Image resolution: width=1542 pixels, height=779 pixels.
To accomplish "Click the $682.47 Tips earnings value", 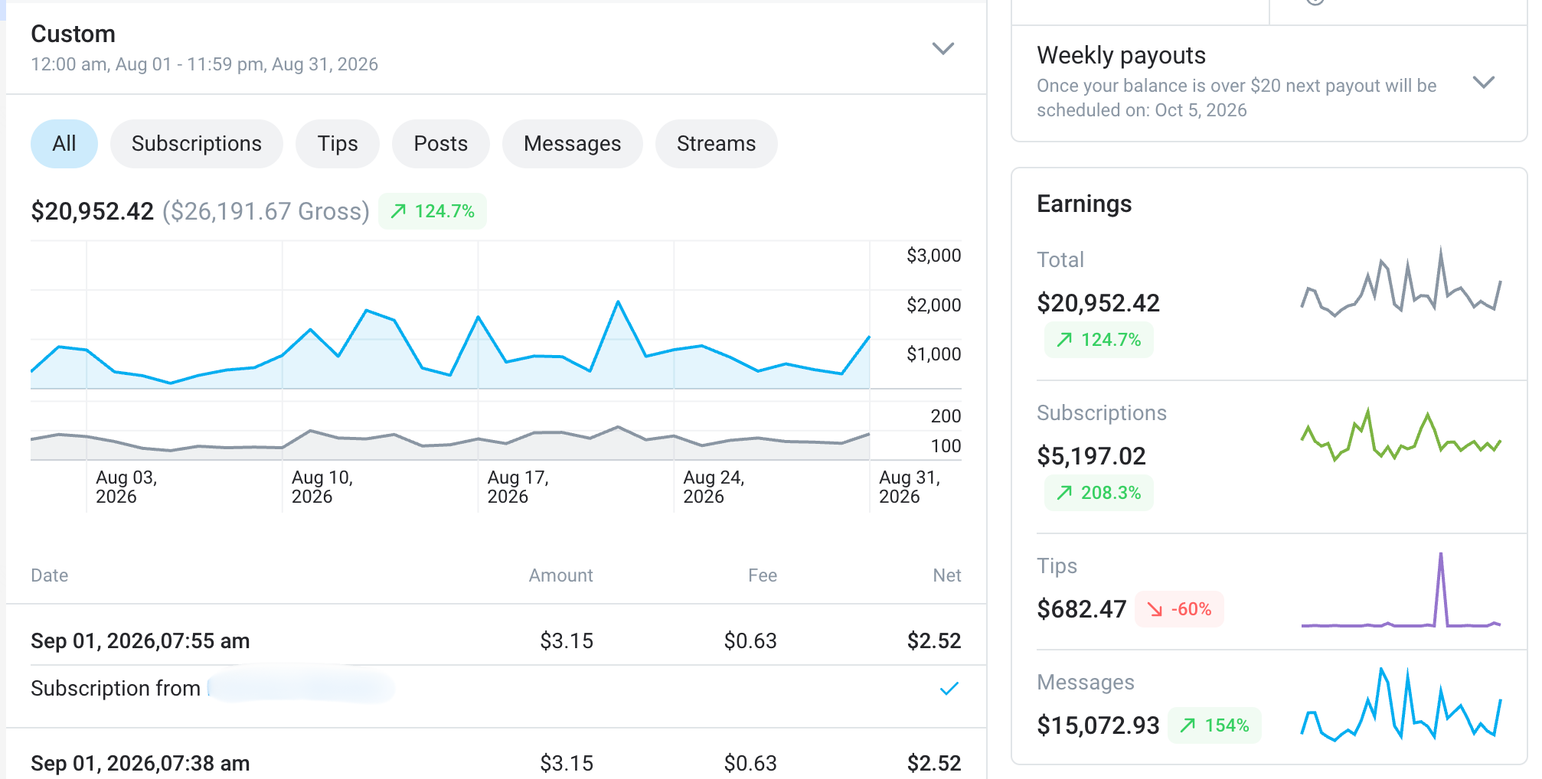I will point(1082,609).
